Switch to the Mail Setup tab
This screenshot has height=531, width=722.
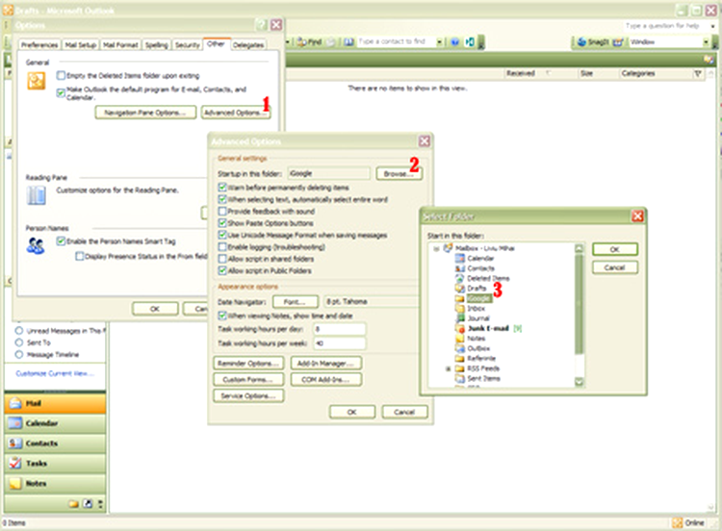tap(81, 44)
